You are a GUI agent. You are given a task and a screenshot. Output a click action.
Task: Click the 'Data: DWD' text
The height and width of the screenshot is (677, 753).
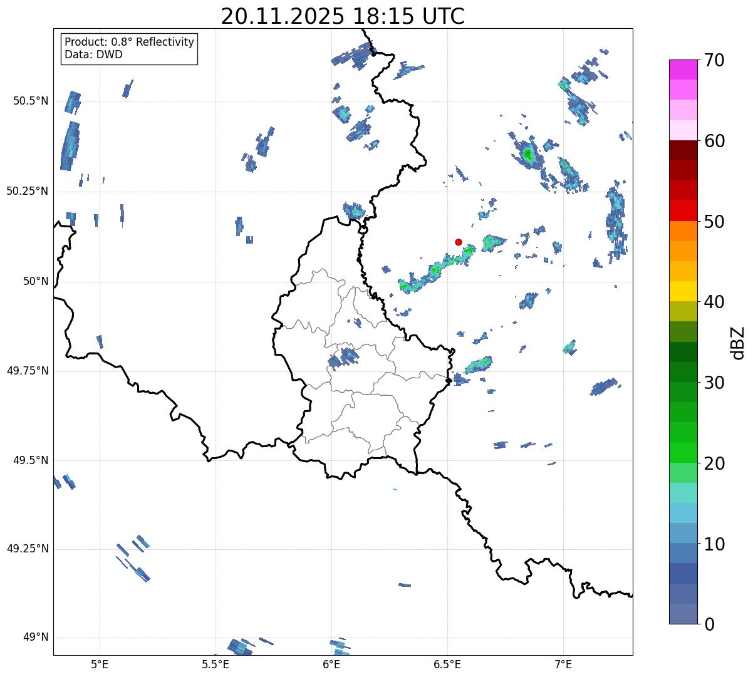tap(93, 54)
